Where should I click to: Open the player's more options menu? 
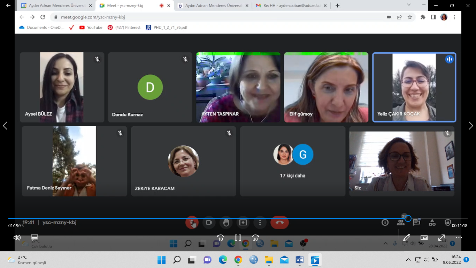tap(459, 238)
